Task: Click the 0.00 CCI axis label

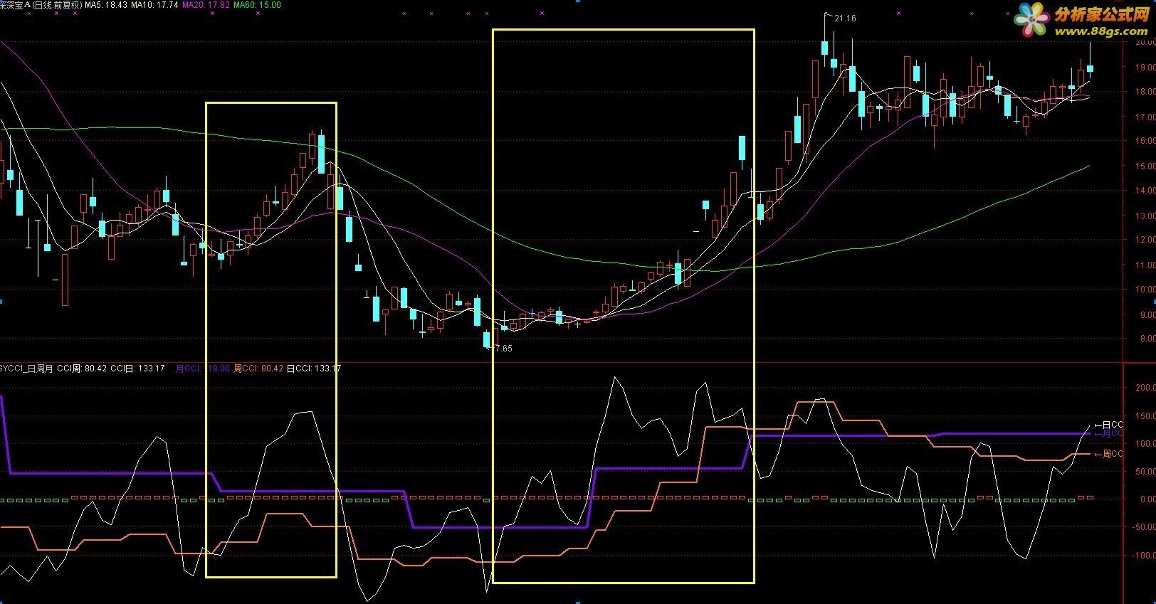Action: [x=1147, y=499]
